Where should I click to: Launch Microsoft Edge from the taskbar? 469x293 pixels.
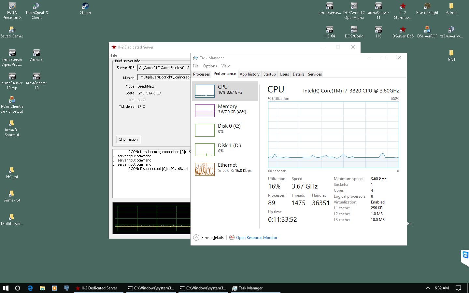pos(30,288)
